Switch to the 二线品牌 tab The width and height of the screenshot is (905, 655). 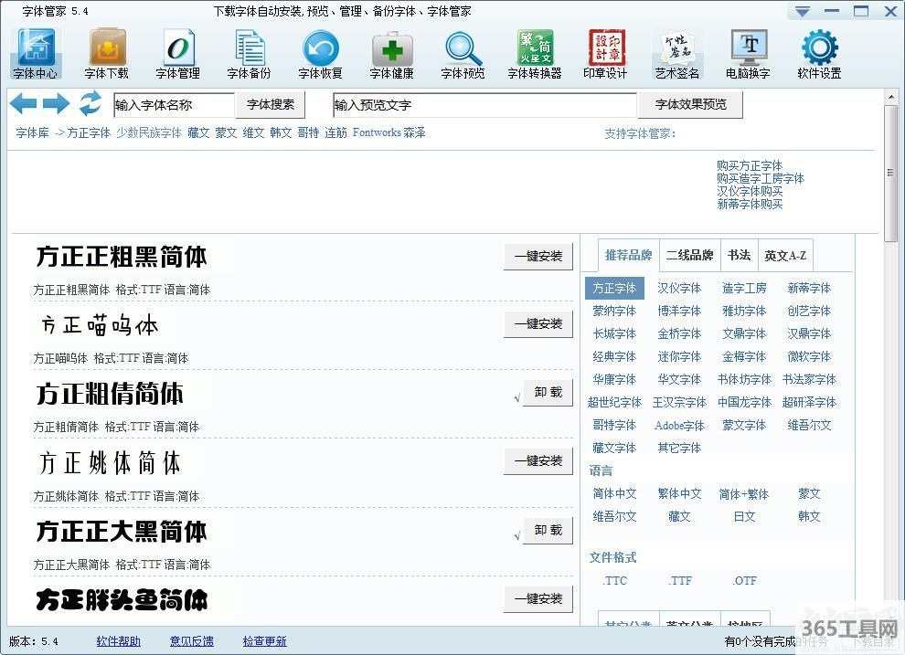tap(689, 255)
